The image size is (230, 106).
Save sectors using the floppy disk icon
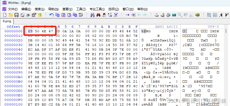tap(16, 15)
